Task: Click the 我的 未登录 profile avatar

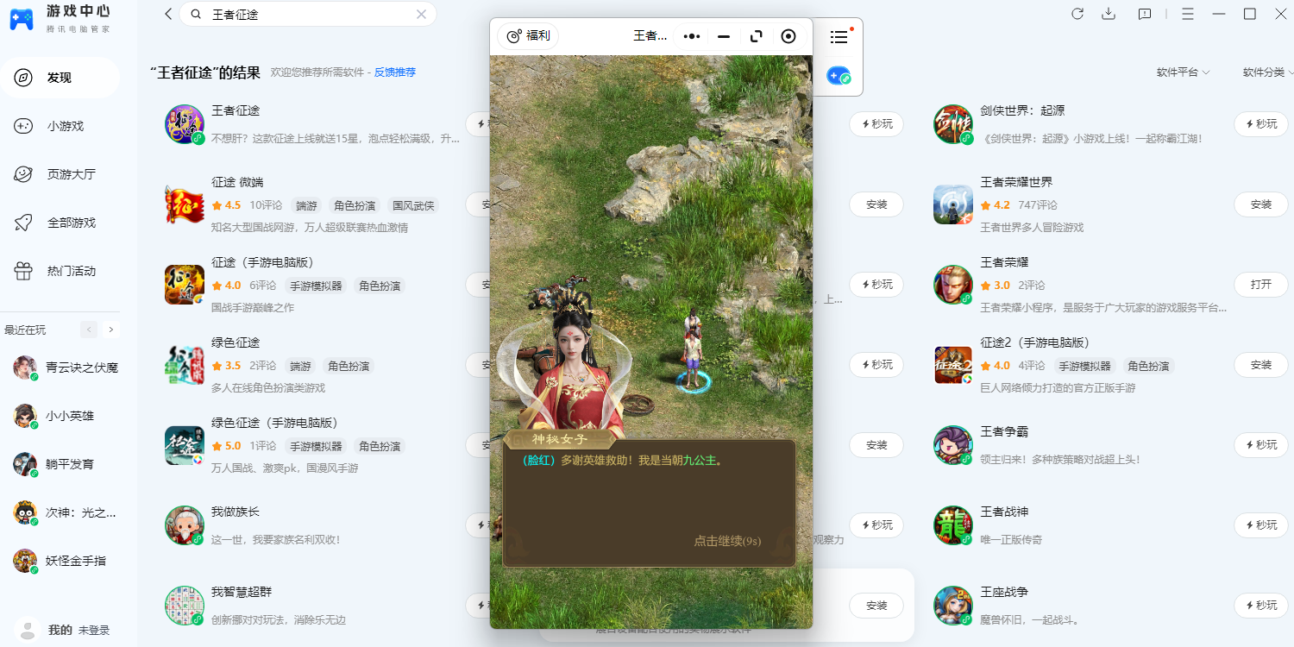Action: [x=28, y=630]
